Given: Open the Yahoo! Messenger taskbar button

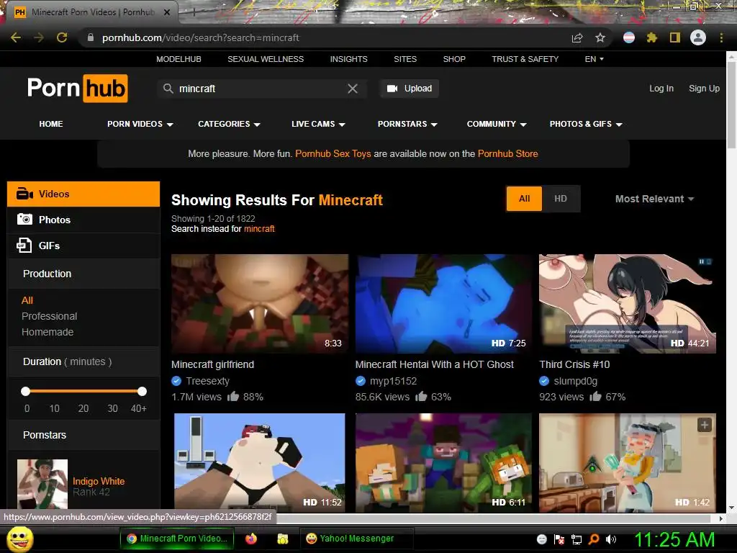Looking at the screenshot, I should pyautogui.click(x=357, y=539).
